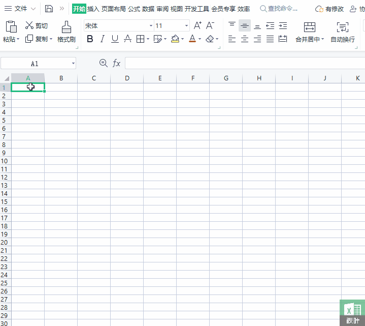Click the Insert Function fx icon
The width and height of the screenshot is (365, 326).
click(x=116, y=63)
